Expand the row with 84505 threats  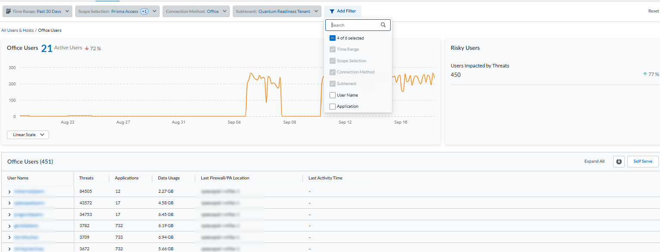9,191
